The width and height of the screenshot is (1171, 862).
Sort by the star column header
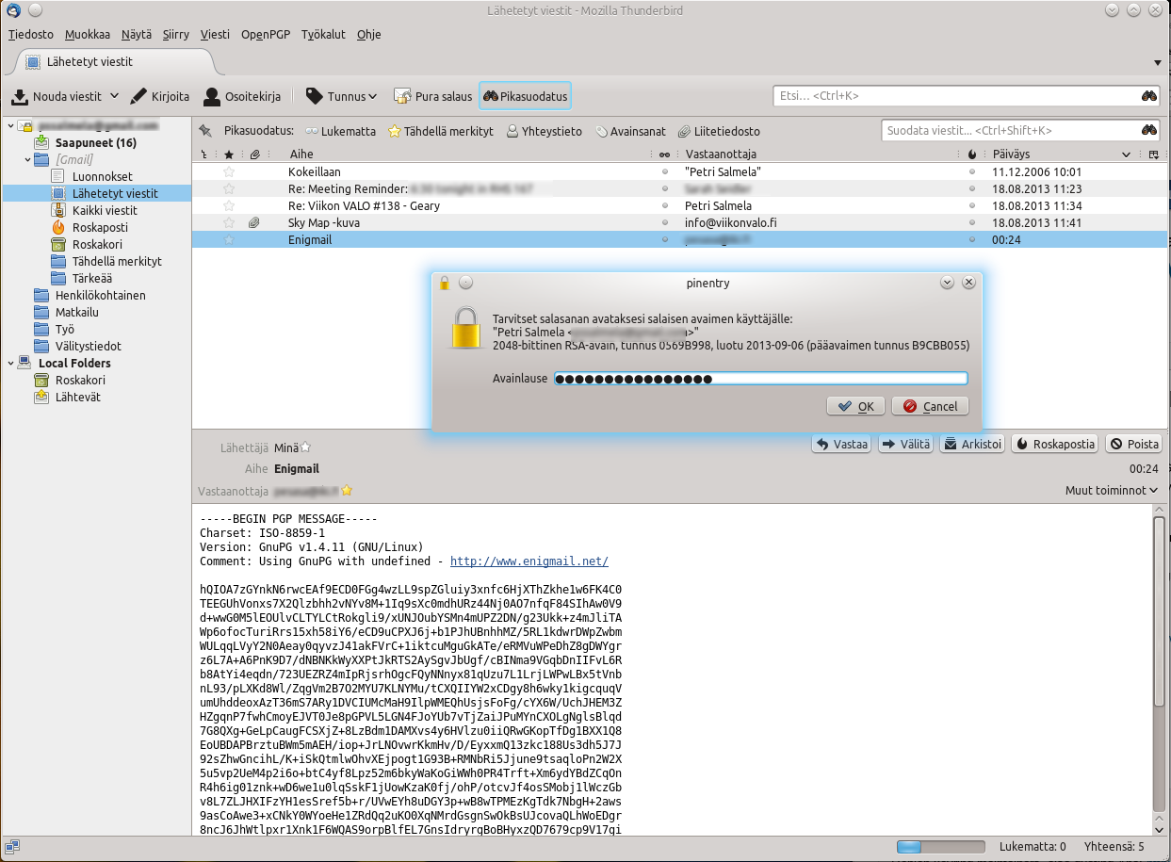tap(228, 154)
